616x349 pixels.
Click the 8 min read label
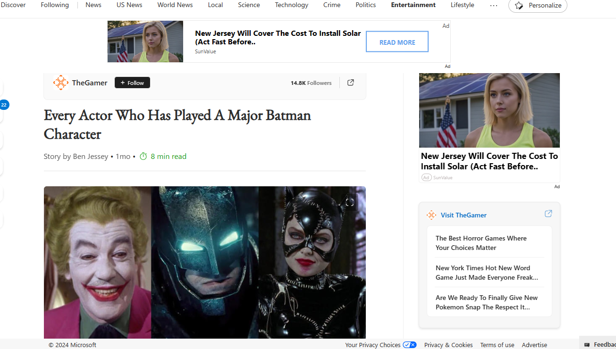[x=169, y=156]
